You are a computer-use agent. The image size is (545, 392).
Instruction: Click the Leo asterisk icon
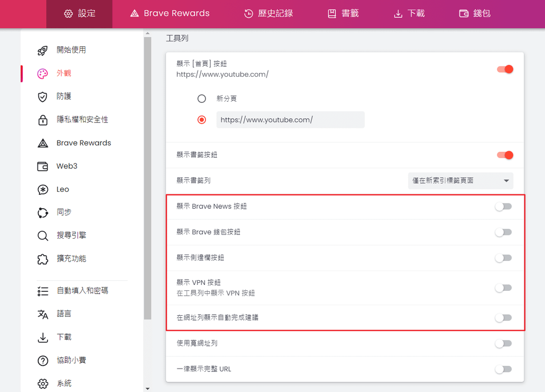pyautogui.click(x=43, y=190)
